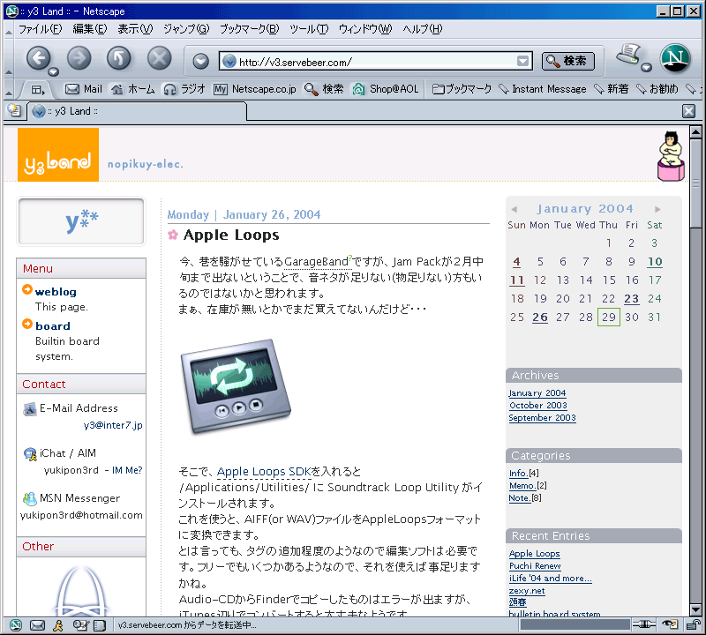Click the online/offline plug icon in status bar
This screenshot has width=706, height=635.
click(x=644, y=624)
